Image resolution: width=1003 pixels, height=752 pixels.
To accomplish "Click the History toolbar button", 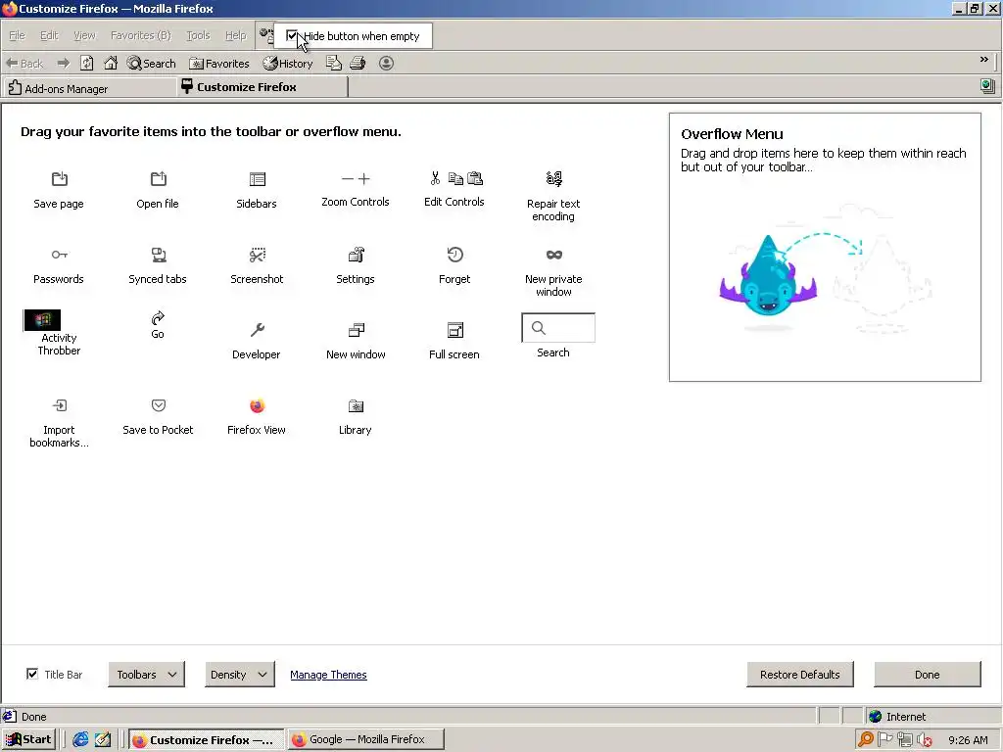I will (288, 64).
